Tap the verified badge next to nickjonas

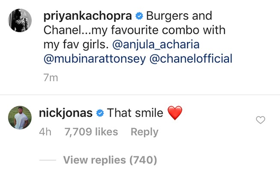point(100,113)
